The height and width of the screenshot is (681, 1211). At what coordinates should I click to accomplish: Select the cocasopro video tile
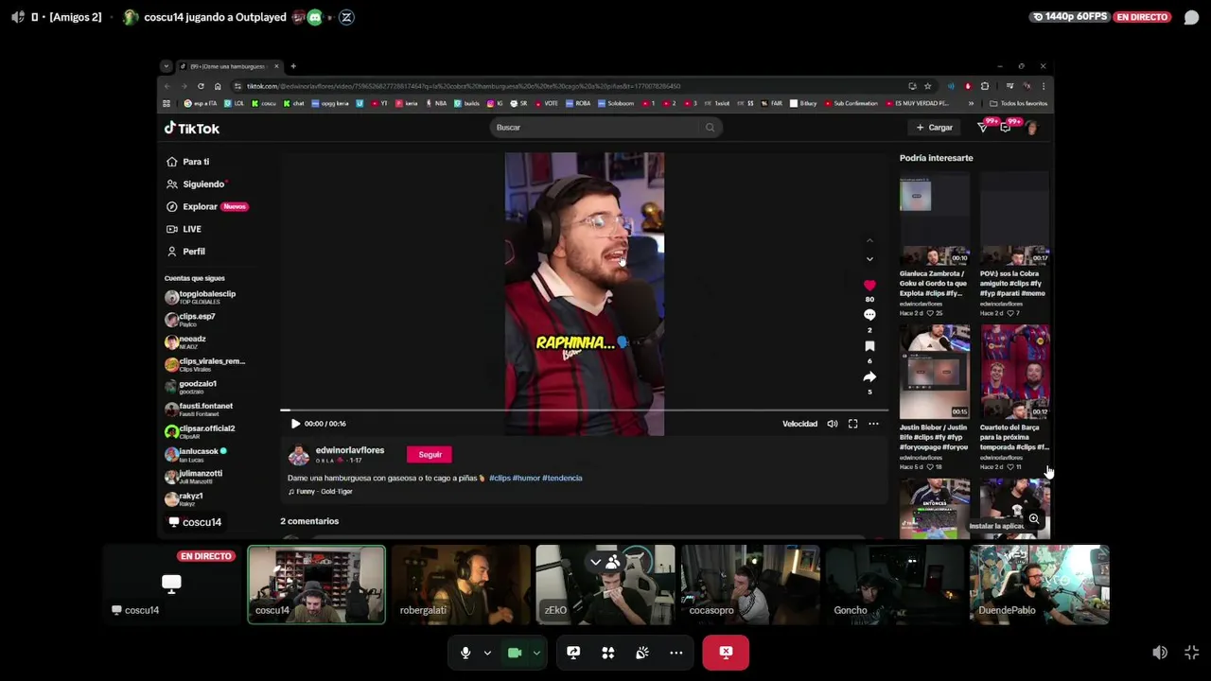tap(750, 585)
